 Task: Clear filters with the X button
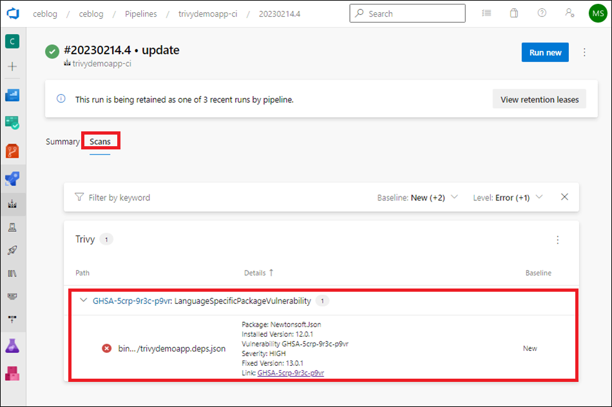pyautogui.click(x=564, y=197)
